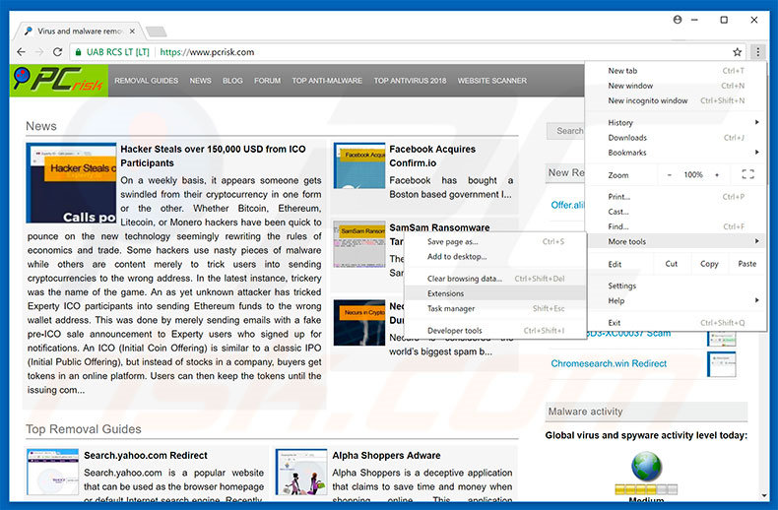This screenshot has width=778, height=510.
Task: Open Chromesearch.win Redirect thumbnail
Action: pyautogui.click(x=722, y=364)
